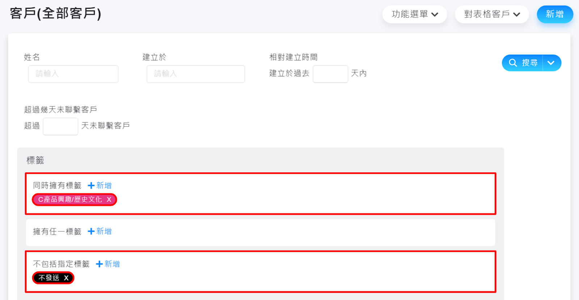The height and width of the screenshot is (300, 579).
Task: Open the 功能選單 dropdown
Action: (414, 14)
